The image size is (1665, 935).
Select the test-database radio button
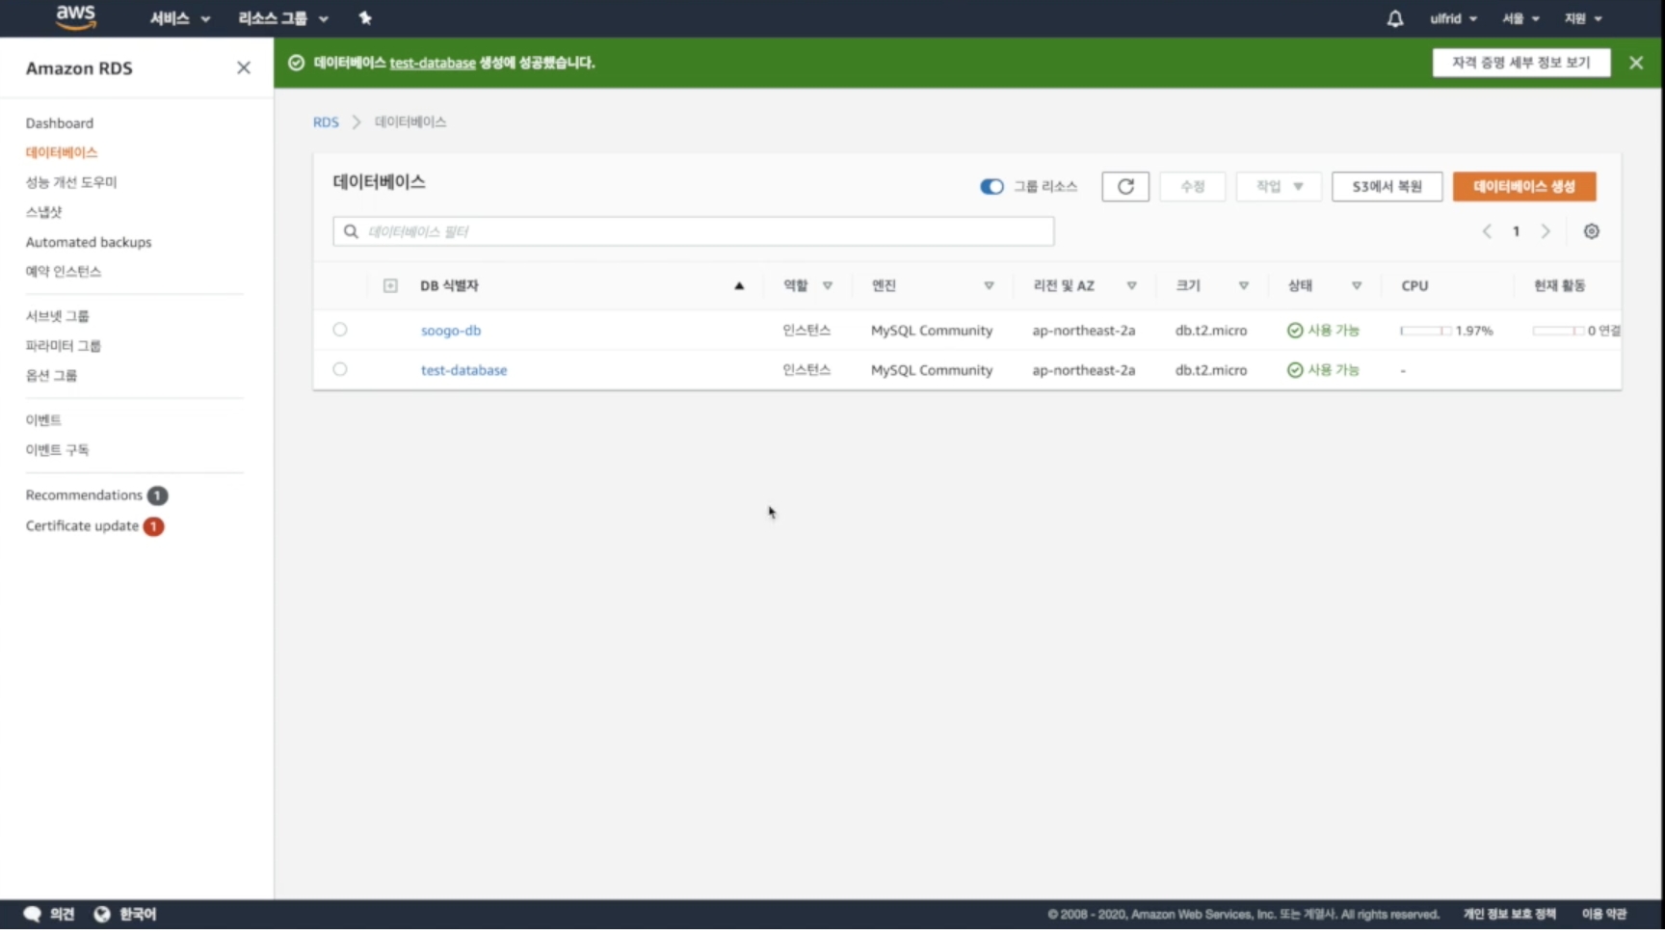coord(340,369)
